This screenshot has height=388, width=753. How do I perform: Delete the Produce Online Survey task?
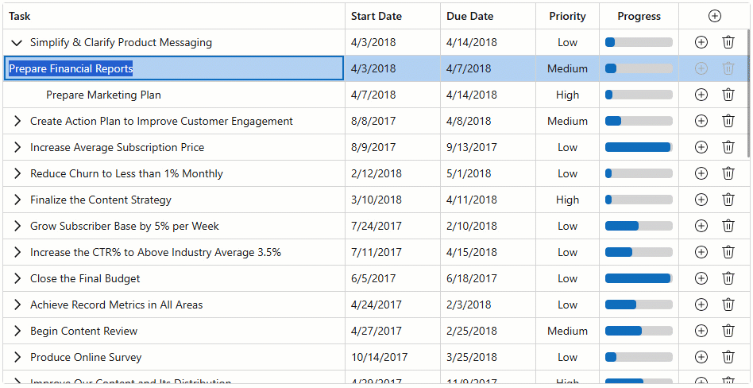728,357
